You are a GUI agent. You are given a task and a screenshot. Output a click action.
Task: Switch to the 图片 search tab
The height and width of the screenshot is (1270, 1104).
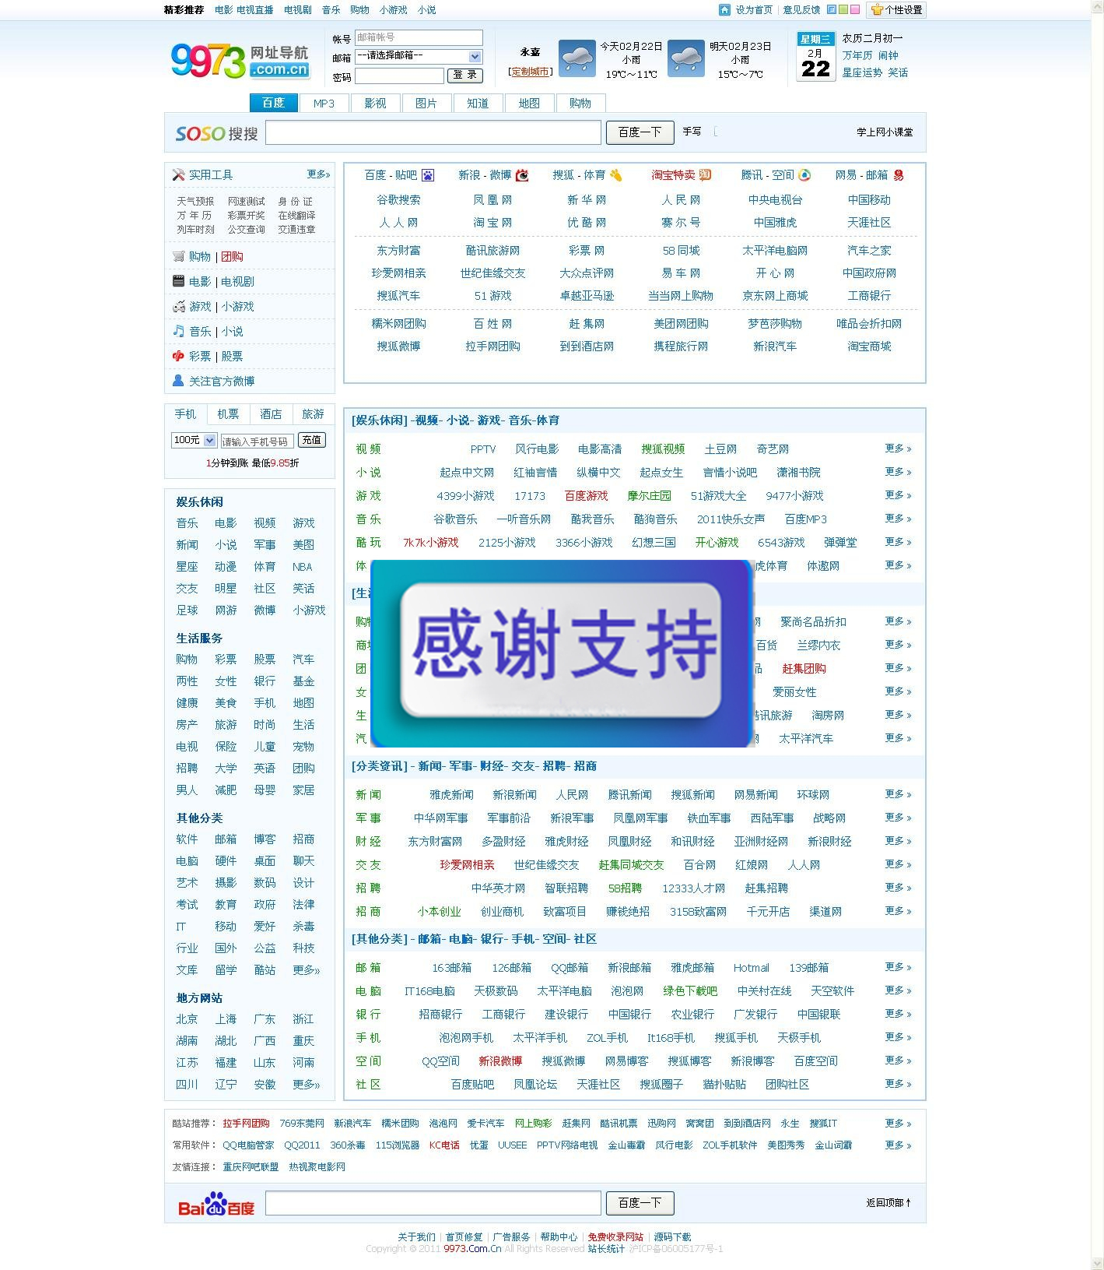pos(426,104)
